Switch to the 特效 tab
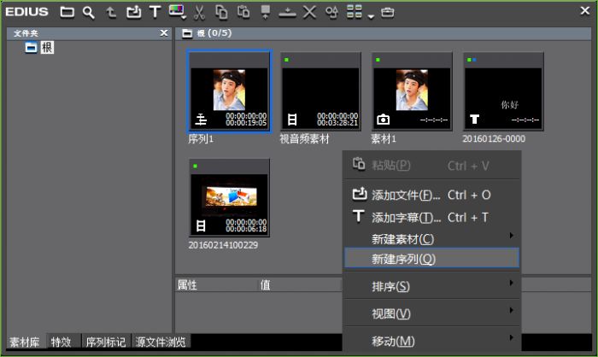598x357 pixels. 62,342
